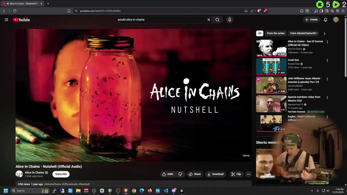The width and height of the screenshot is (347, 195).
Task: Click the Share button under the video
Action: pos(195,174)
